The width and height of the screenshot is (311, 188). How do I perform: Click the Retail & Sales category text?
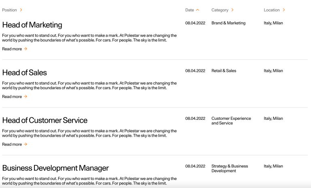pos(224,71)
